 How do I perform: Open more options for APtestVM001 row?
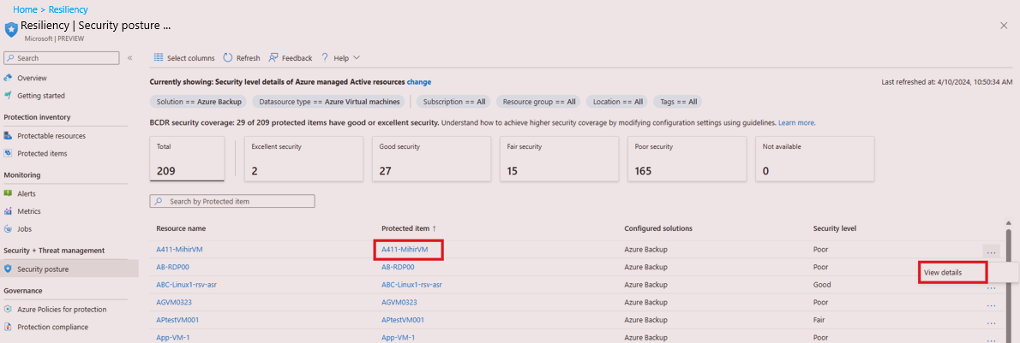(x=992, y=322)
